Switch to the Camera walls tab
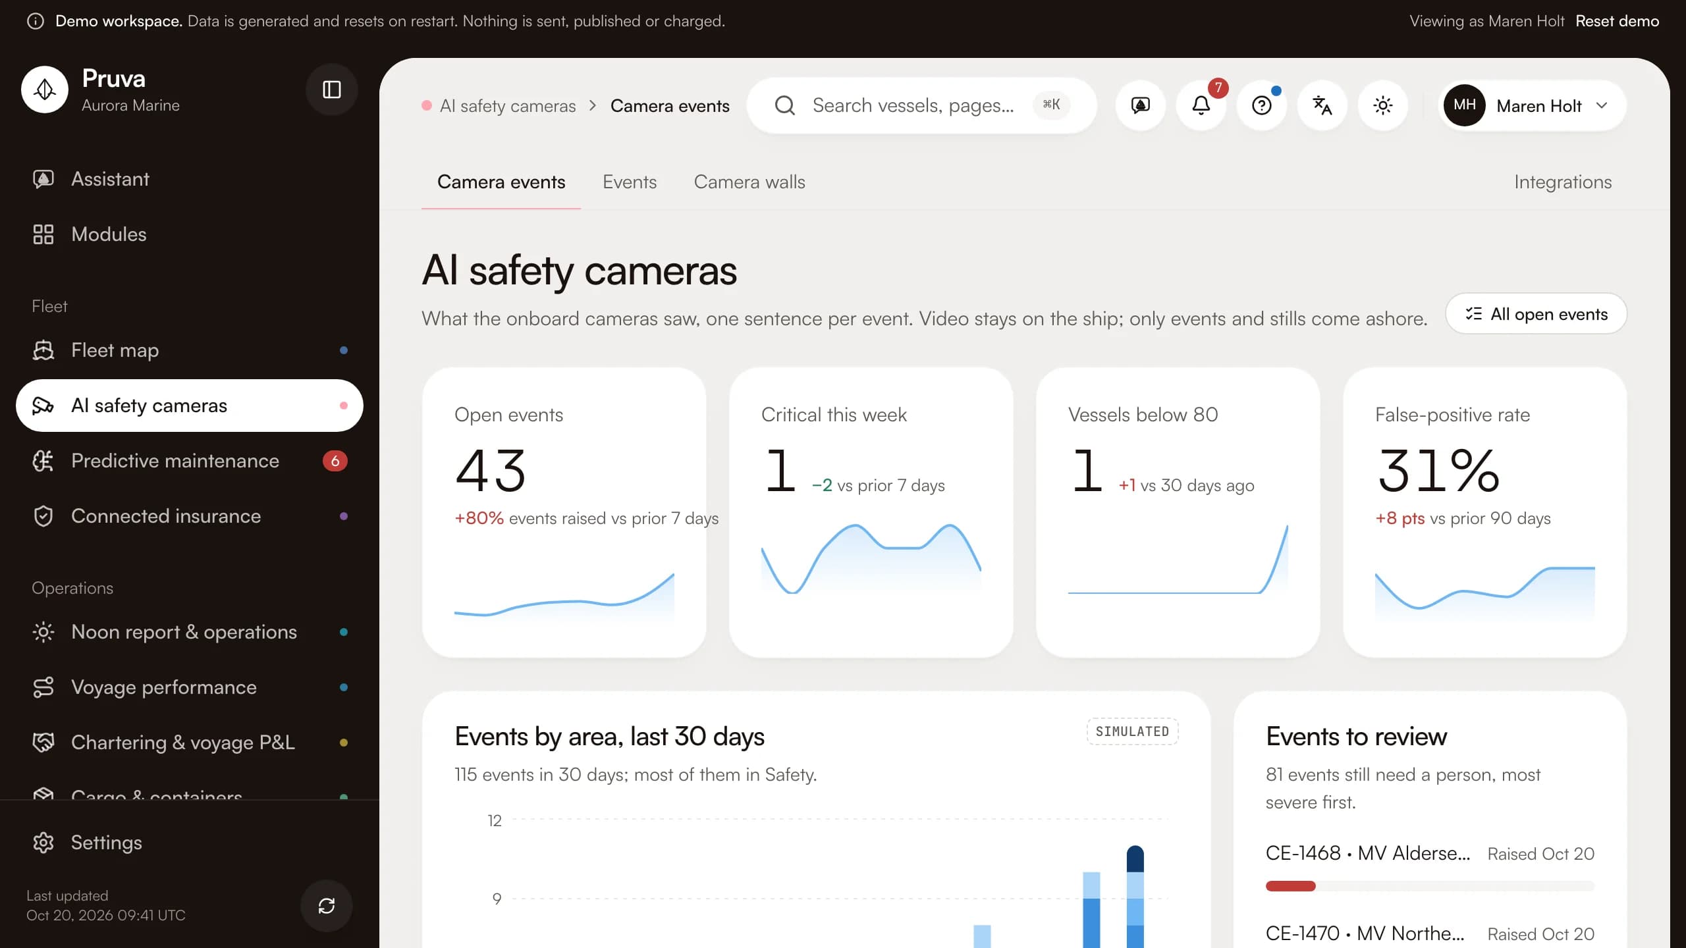This screenshot has width=1686, height=948. click(x=749, y=182)
